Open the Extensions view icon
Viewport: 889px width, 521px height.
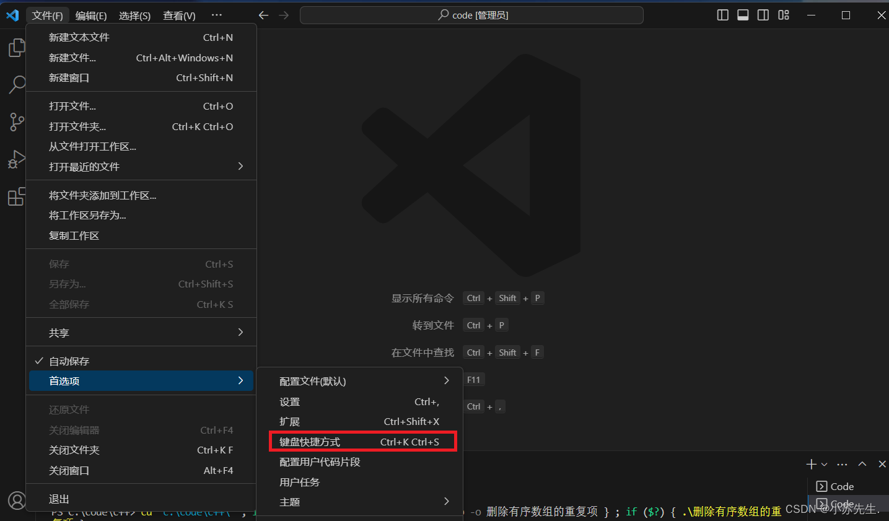point(16,196)
